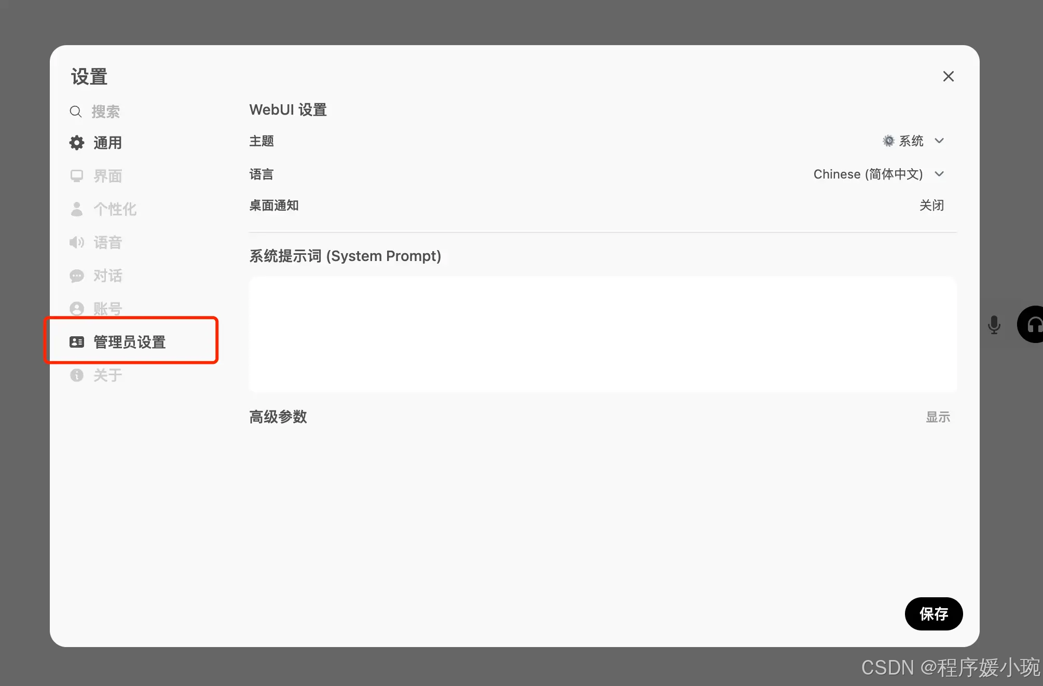Click the search magnifier icon in sidebar
This screenshot has height=686, width=1043.
point(76,112)
